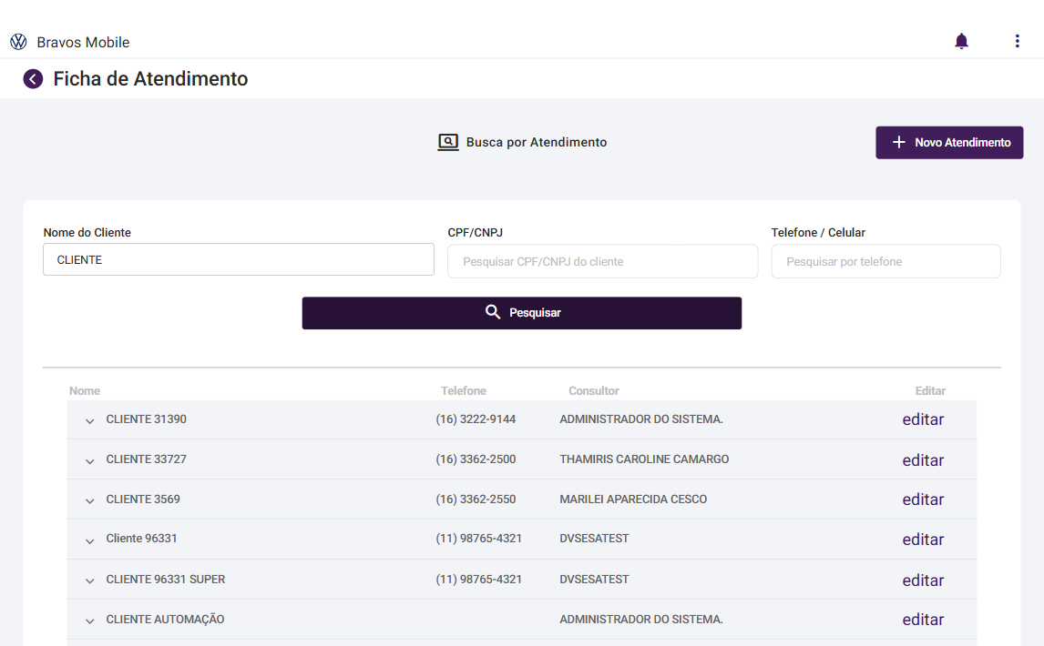Expand the CLIENTE 33727 row
This screenshot has height=646, width=1044.
[89, 461]
